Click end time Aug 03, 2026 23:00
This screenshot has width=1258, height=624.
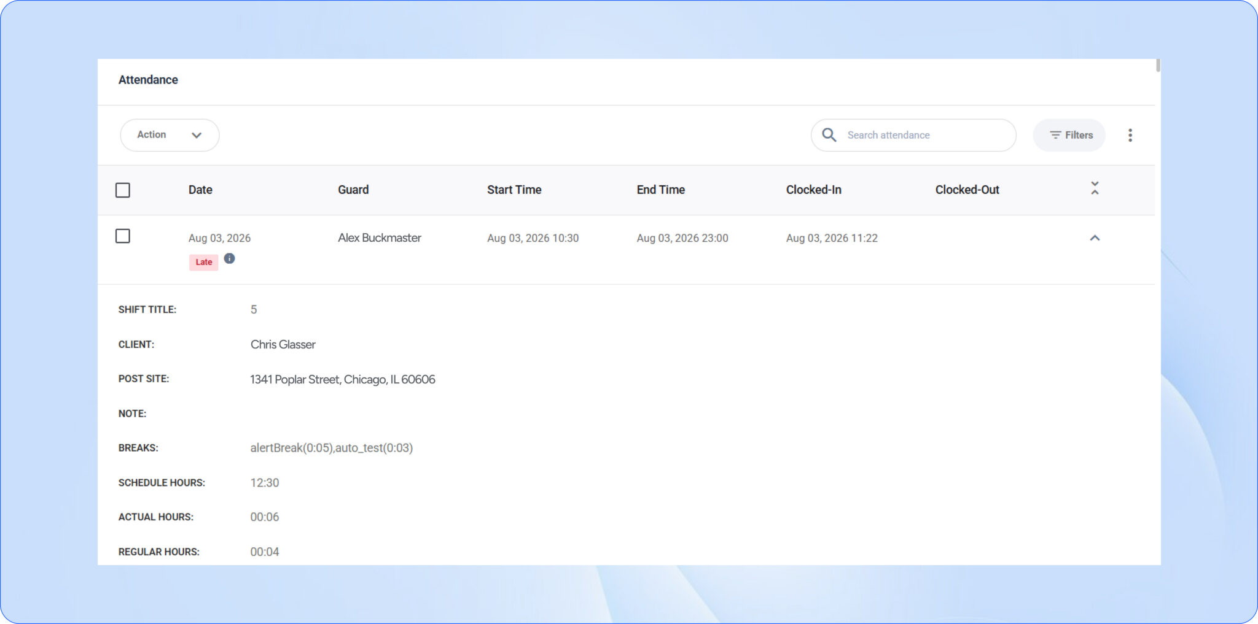(682, 238)
